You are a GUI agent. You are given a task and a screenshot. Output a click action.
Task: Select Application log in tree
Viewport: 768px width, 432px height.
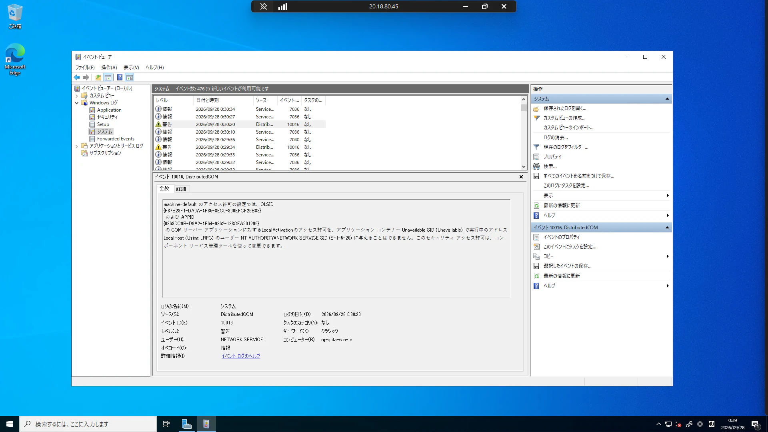pyautogui.click(x=109, y=110)
